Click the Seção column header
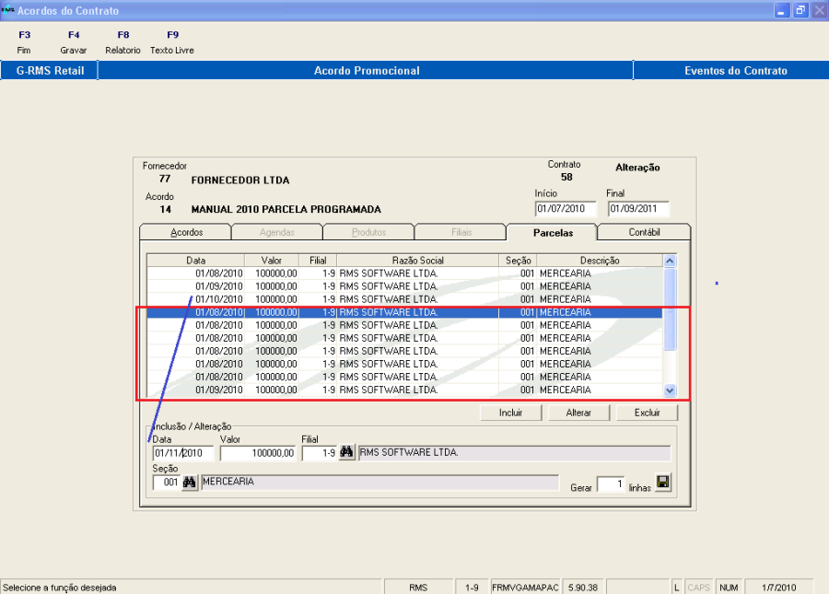The image size is (829, 594). tap(518, 261)
